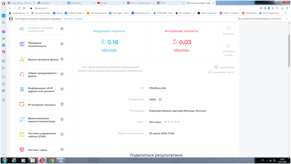Open Opera sidebar settings gear
The image size is (291, 164).
click(x=4, y=91)
